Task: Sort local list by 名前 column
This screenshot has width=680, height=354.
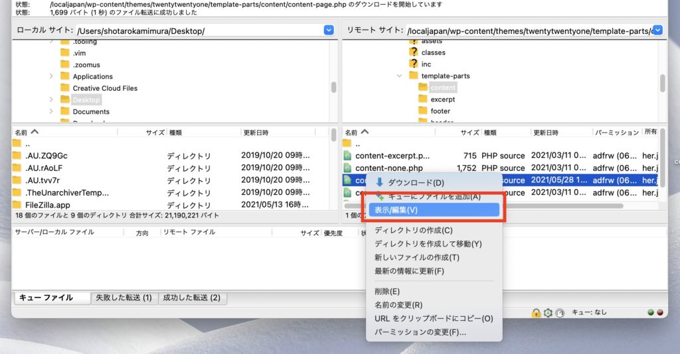Action: coord(65,132)
